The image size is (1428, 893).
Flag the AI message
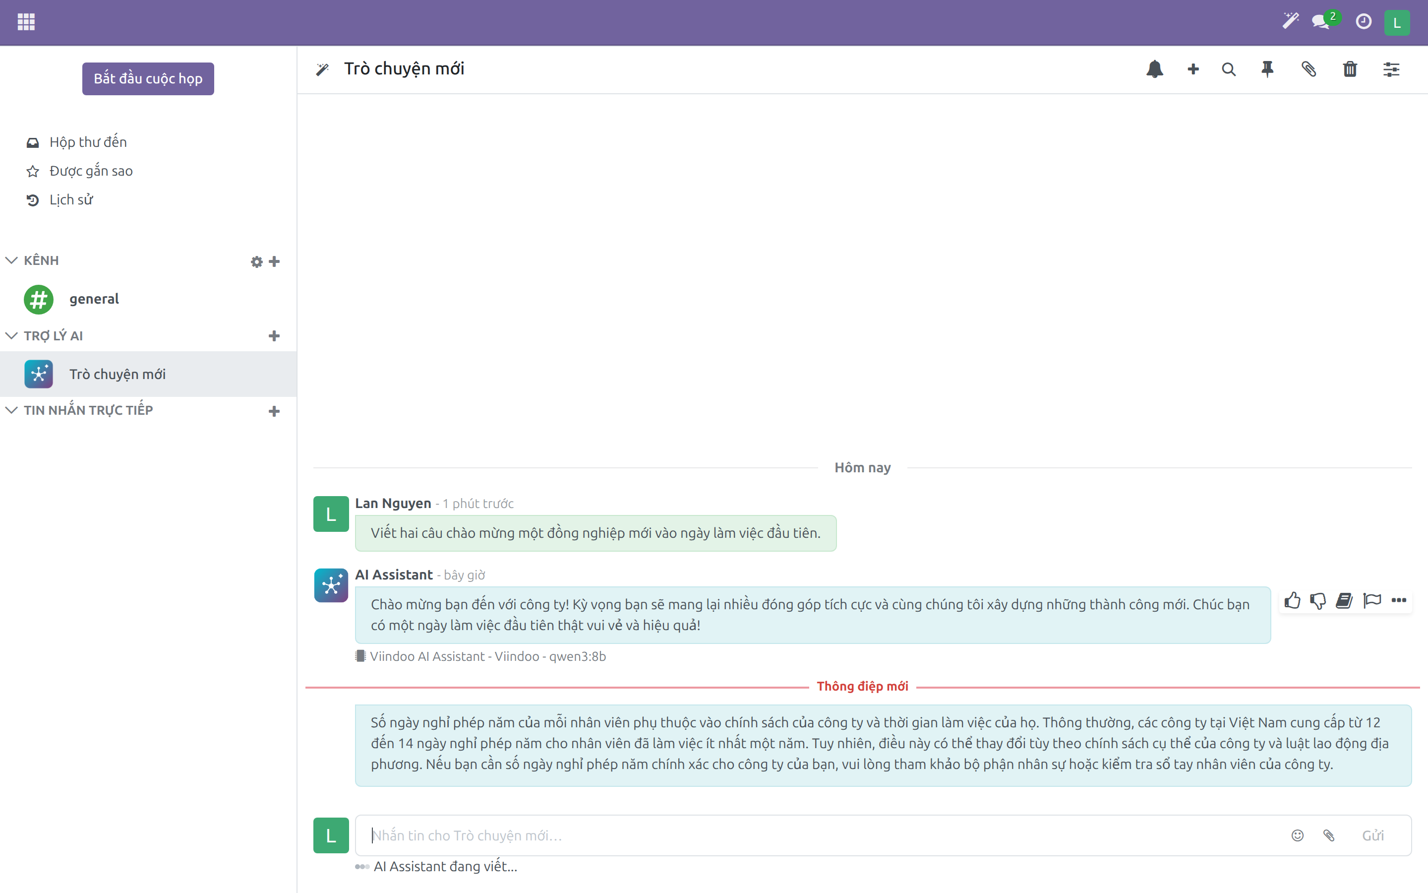coord(1372,600)
